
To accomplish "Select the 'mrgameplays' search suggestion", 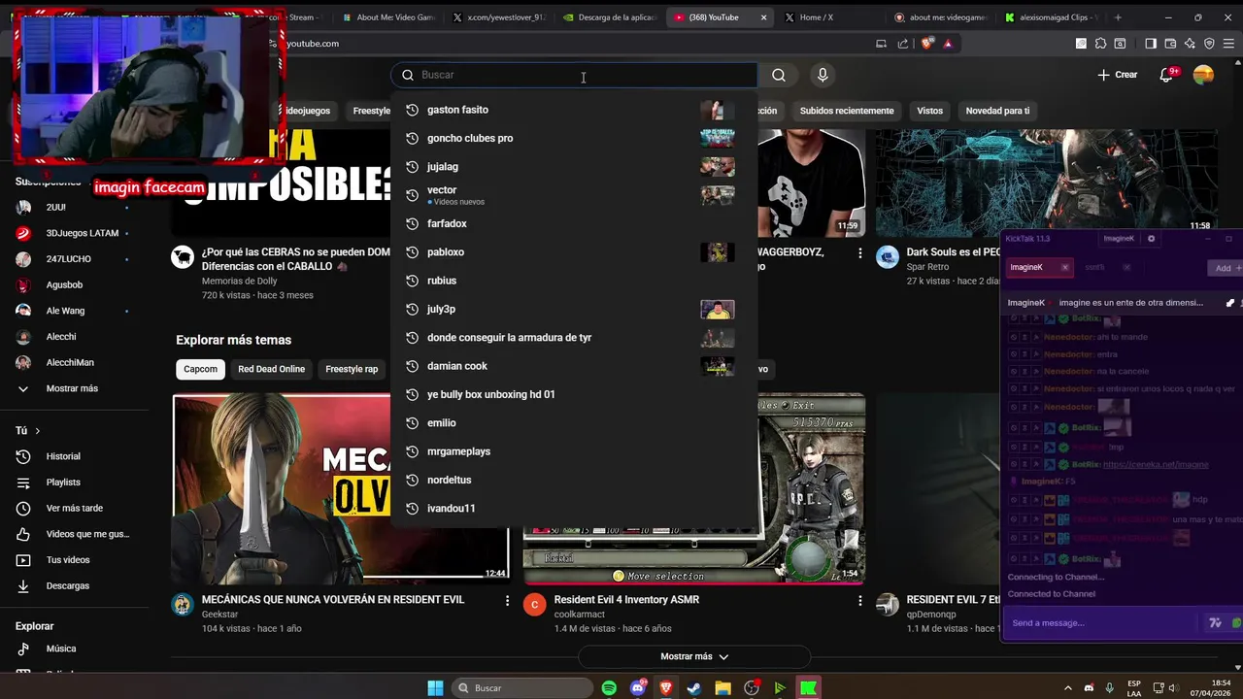I will [x=574, y=451].
